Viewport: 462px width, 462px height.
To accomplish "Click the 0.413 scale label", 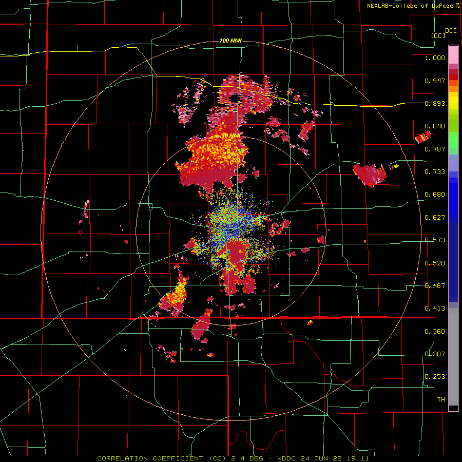I will coord(435,309).
